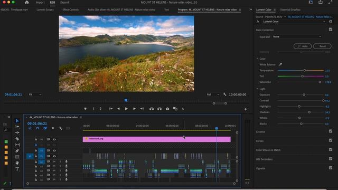Viewport: 338px width, 190px height.
Task: Toggle Linked Selection in timeline
Action: pyautogui.click(x=45, y=128)
